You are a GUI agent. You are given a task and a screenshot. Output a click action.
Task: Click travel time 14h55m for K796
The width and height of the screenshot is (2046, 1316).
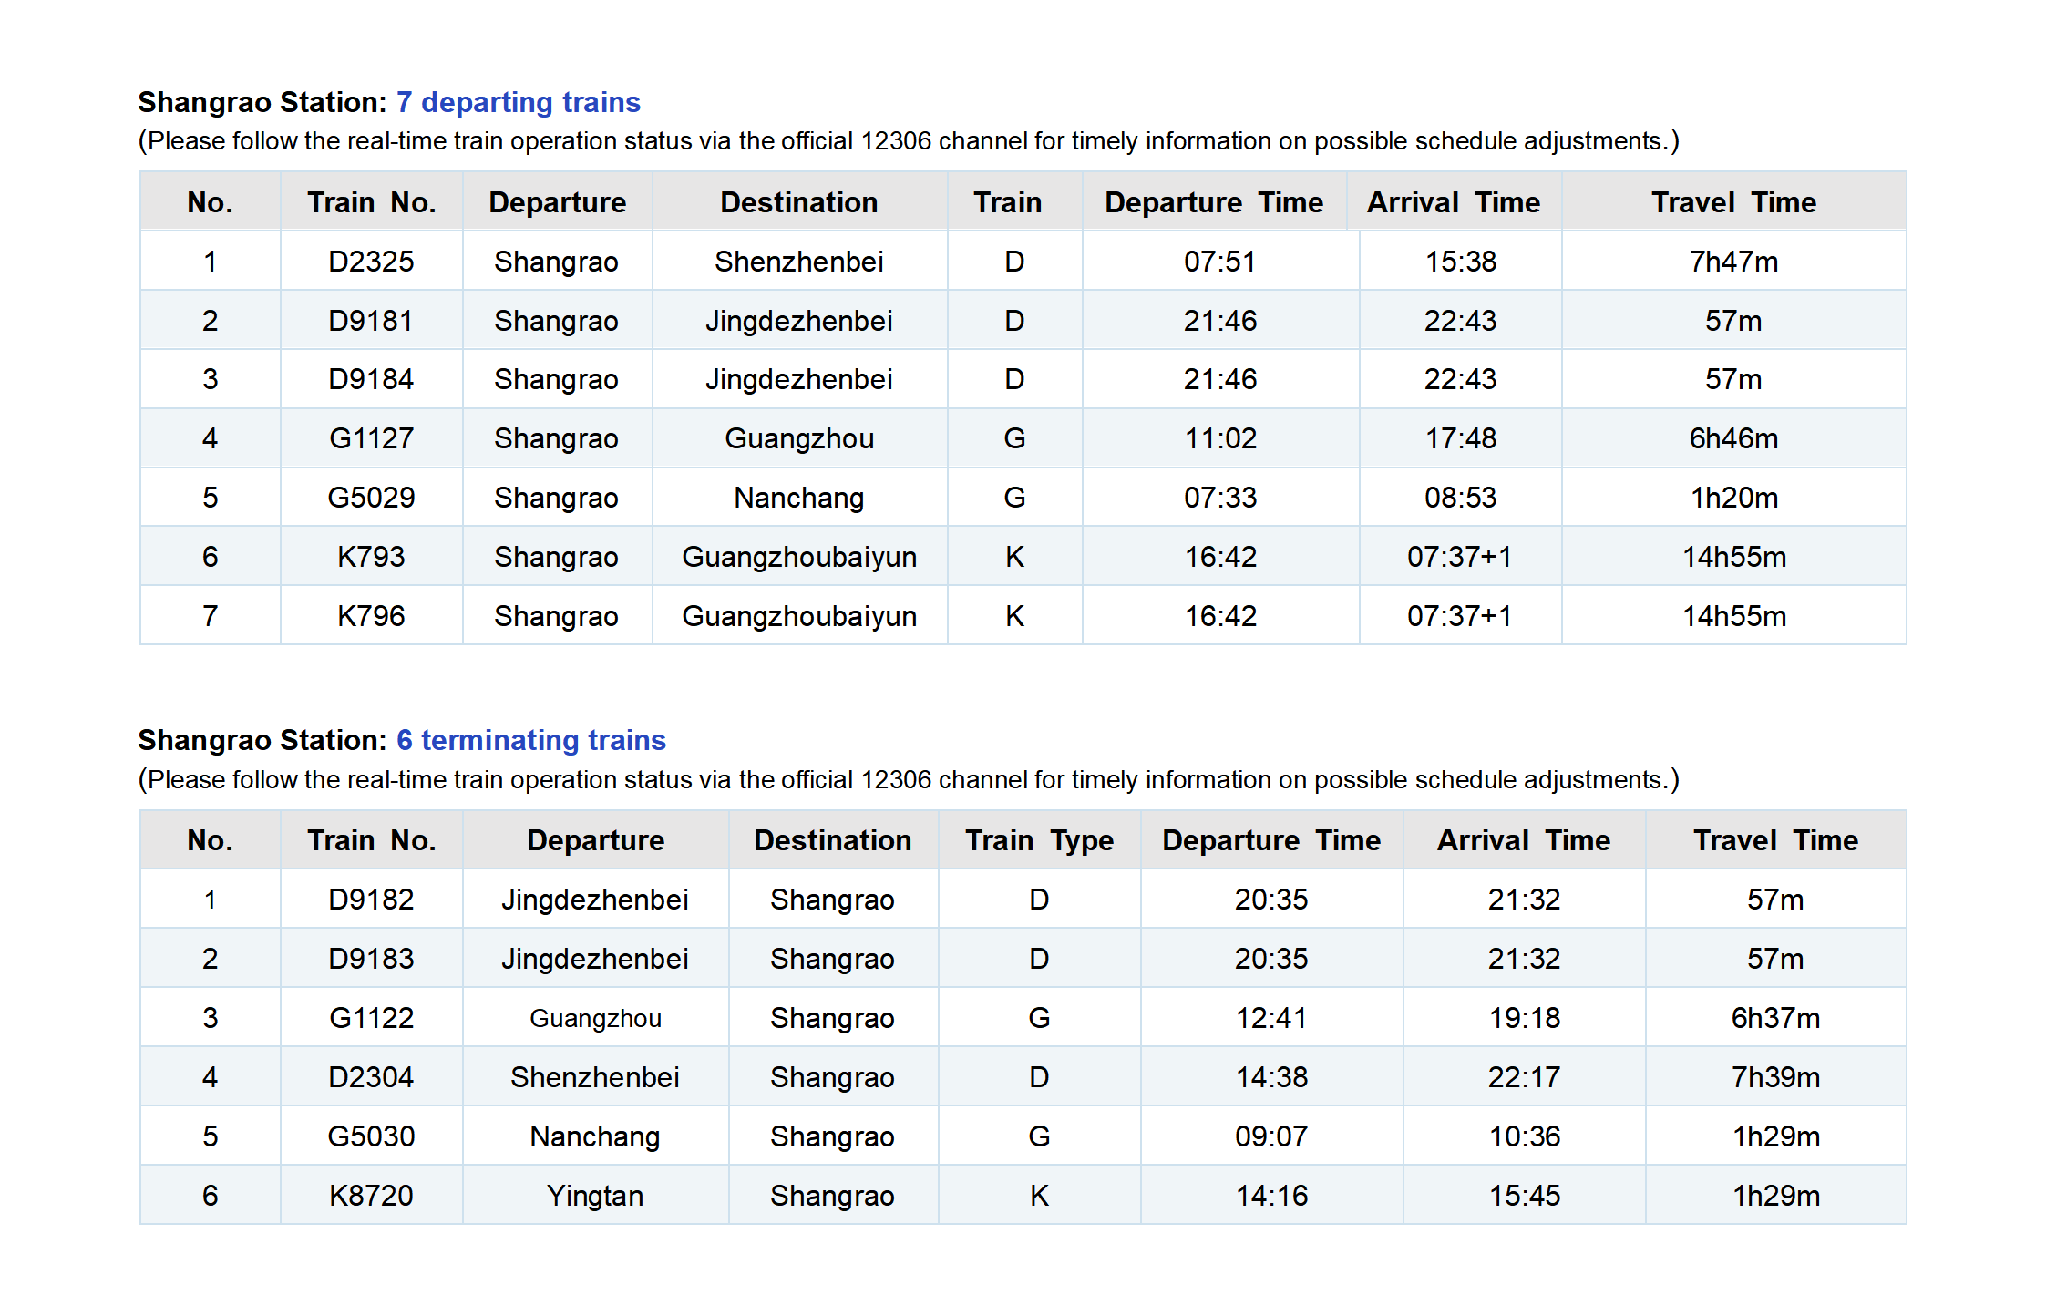click(1733, 616)
